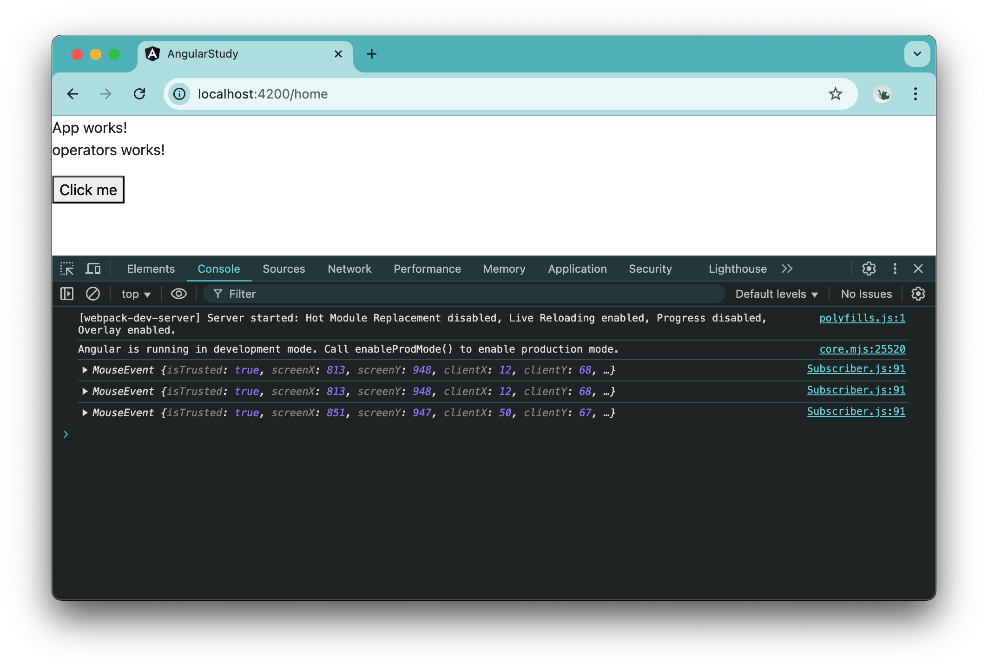
Task: Open the more DevTools options menu
Action: tap(894, 269)
